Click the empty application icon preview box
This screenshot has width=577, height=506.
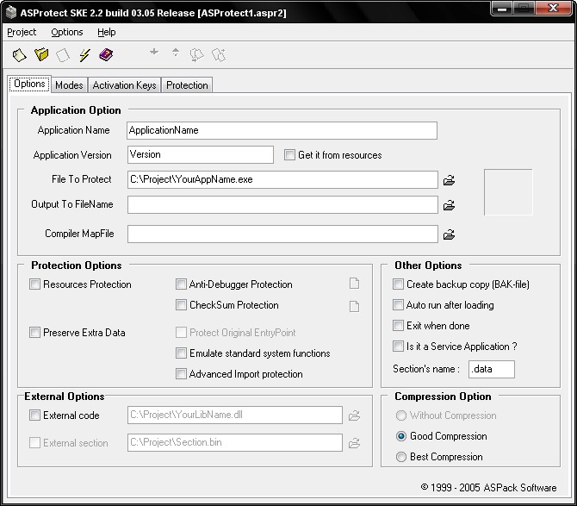508,192
